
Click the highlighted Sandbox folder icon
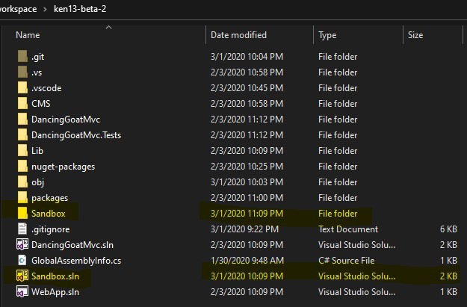22,213
